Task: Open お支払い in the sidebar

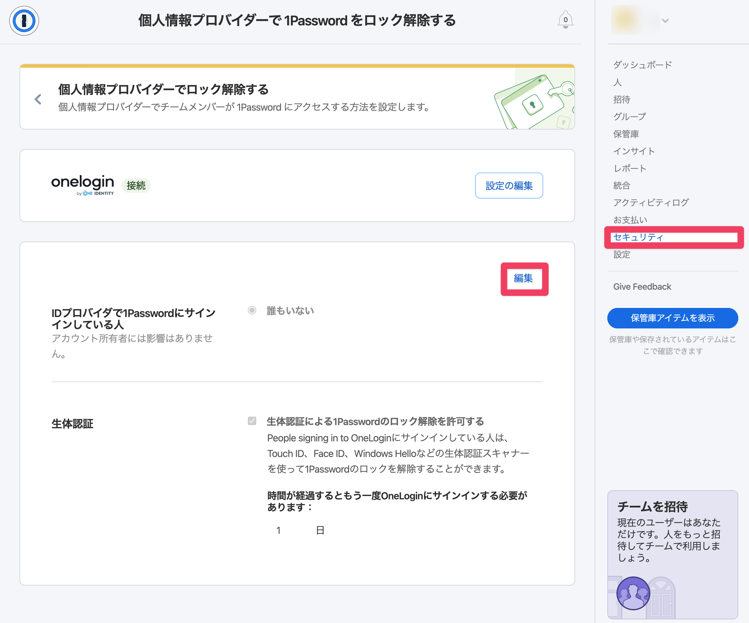Action: point(630,220)
